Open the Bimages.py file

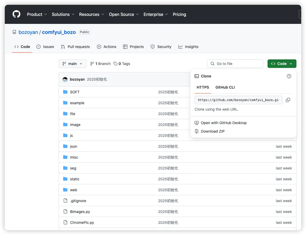point(80,212)
